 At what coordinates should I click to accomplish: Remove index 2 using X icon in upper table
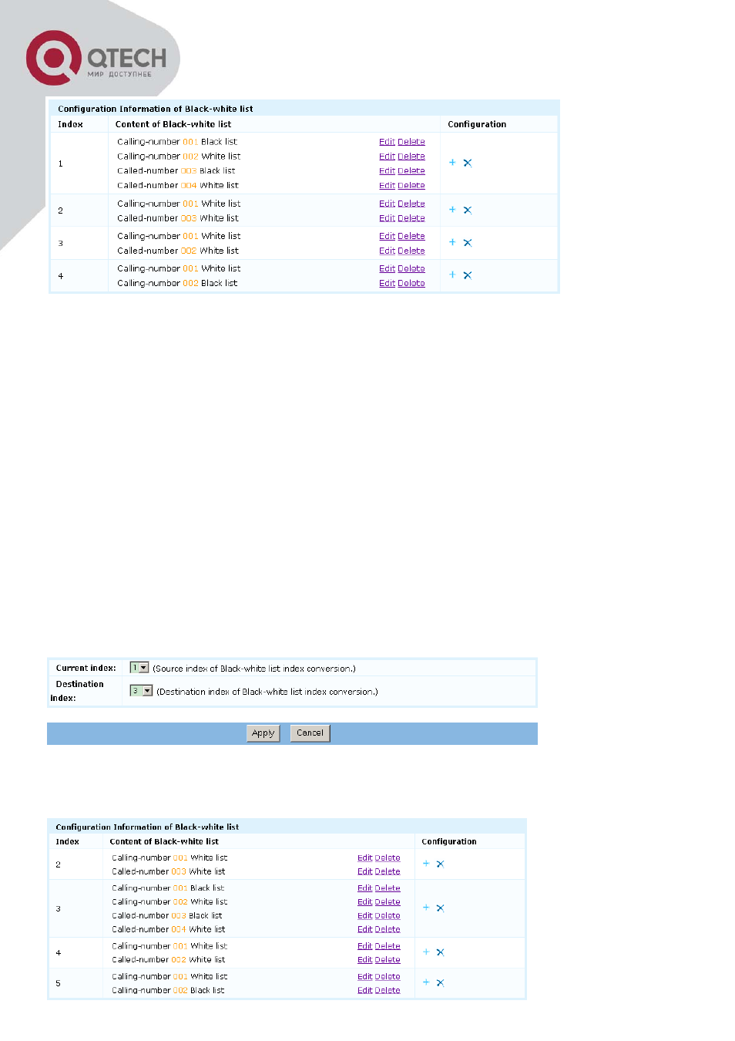point(468,210)
